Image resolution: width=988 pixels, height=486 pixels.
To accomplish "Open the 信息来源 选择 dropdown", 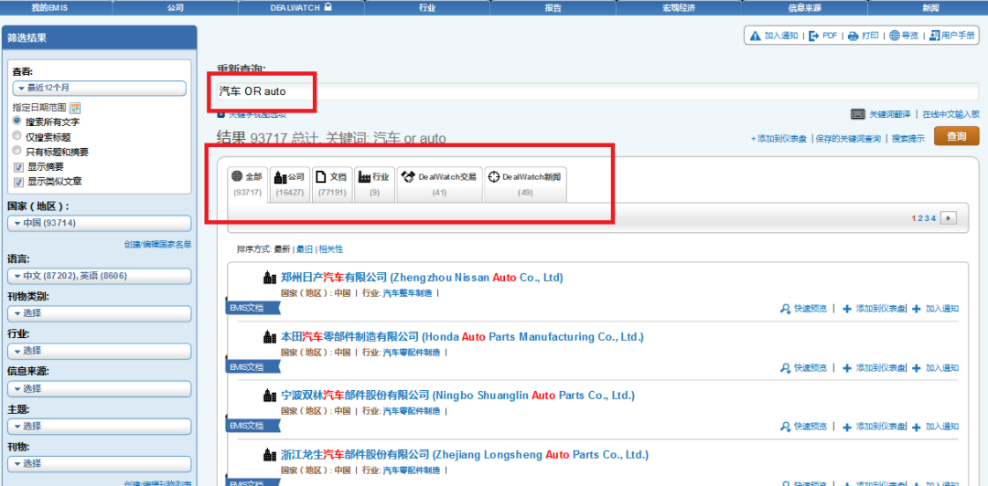I will click(99, 388).
